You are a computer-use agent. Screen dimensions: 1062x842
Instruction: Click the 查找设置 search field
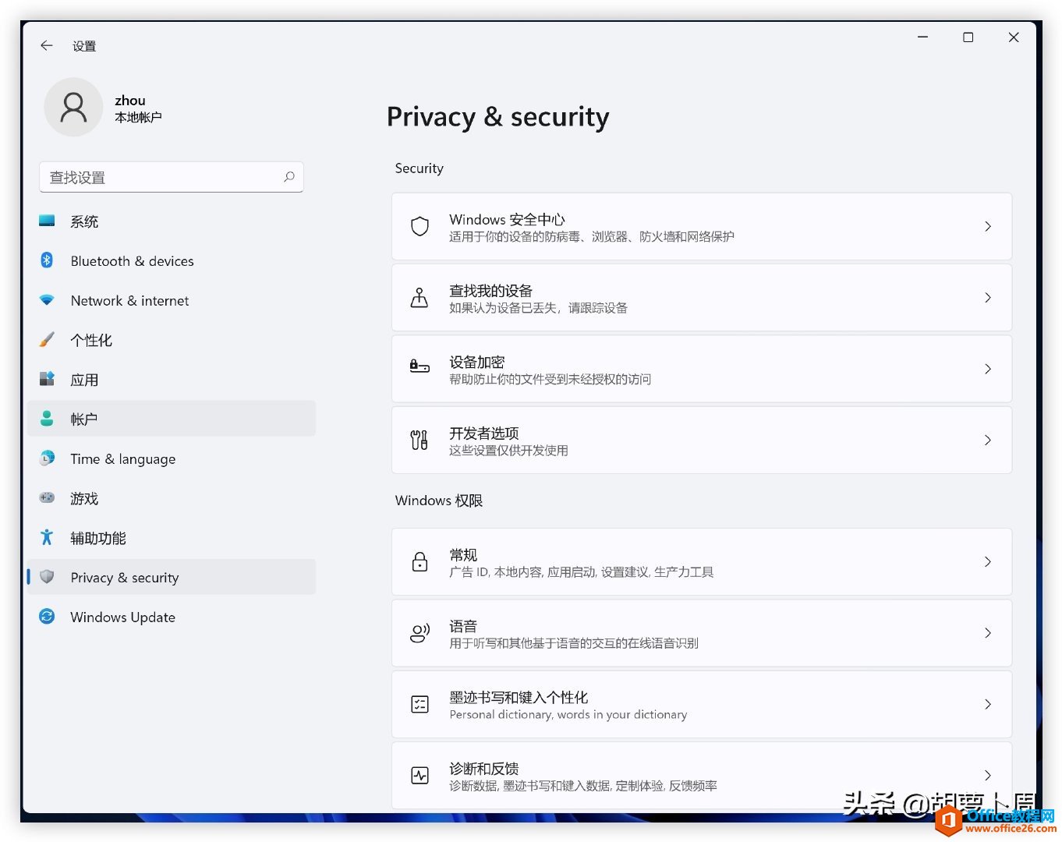(x=162, y=178)
